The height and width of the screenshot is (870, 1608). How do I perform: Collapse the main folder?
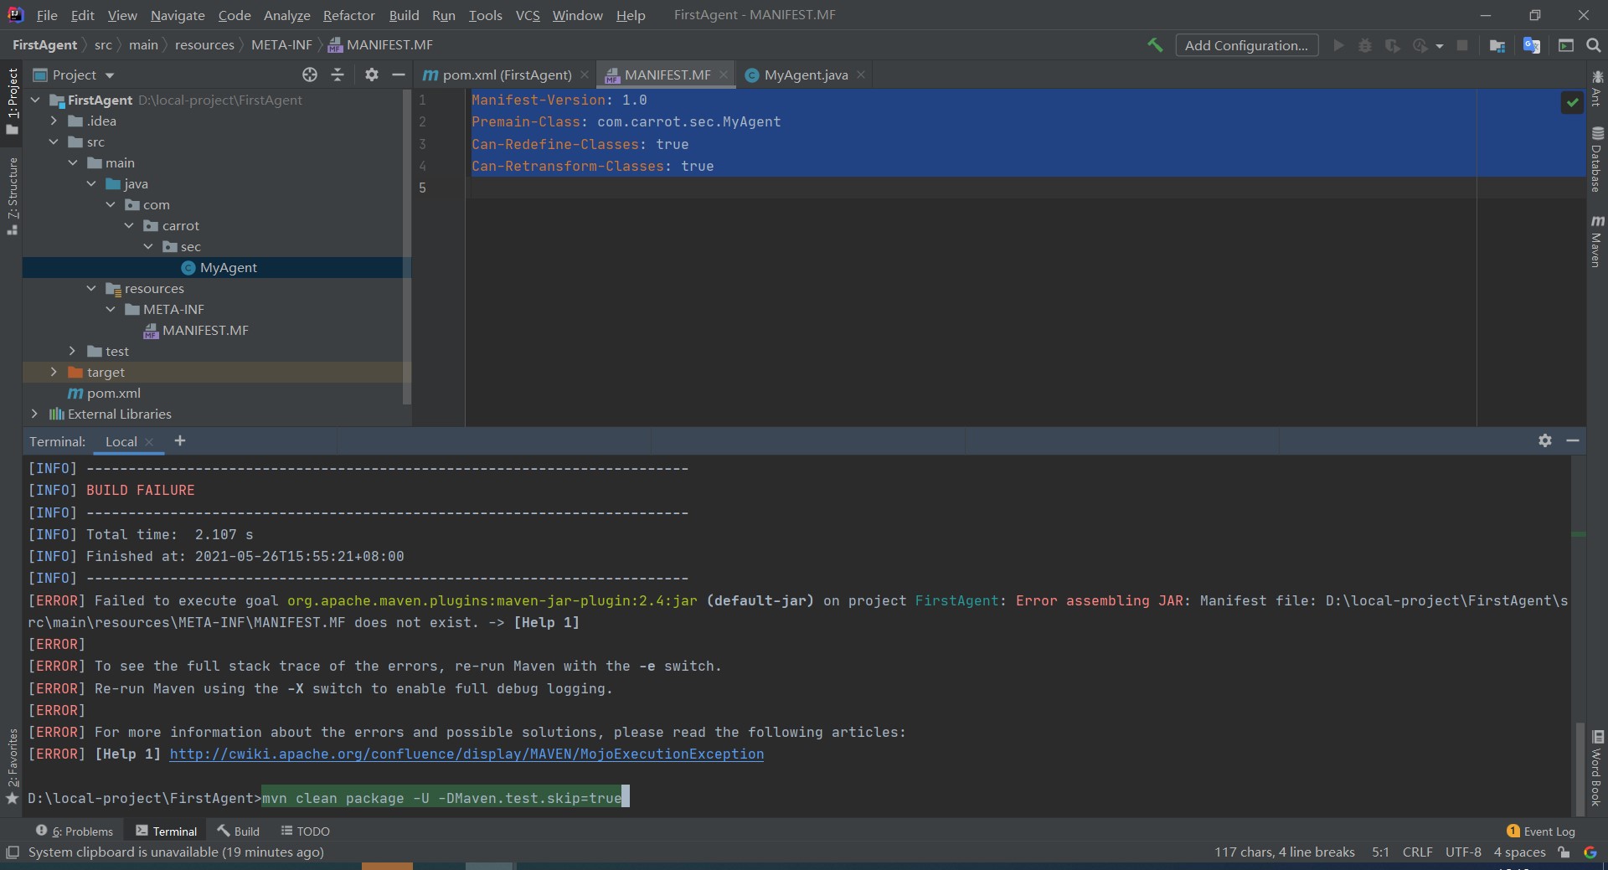click(73, 162)
